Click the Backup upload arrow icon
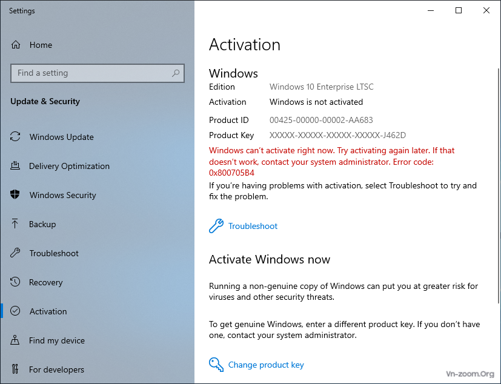The width and height of the screenshot is (501, 384). [x=15, y=223]
